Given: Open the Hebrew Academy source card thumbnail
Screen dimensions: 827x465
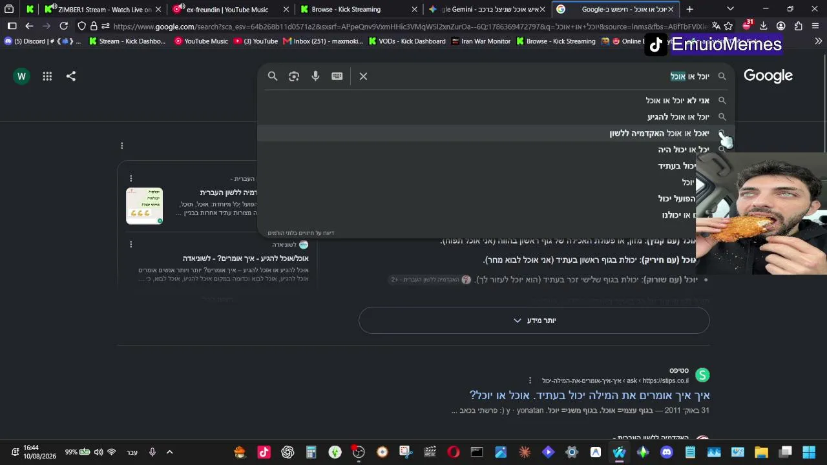Looking at the screenshot, I should (x=144, y=206).
